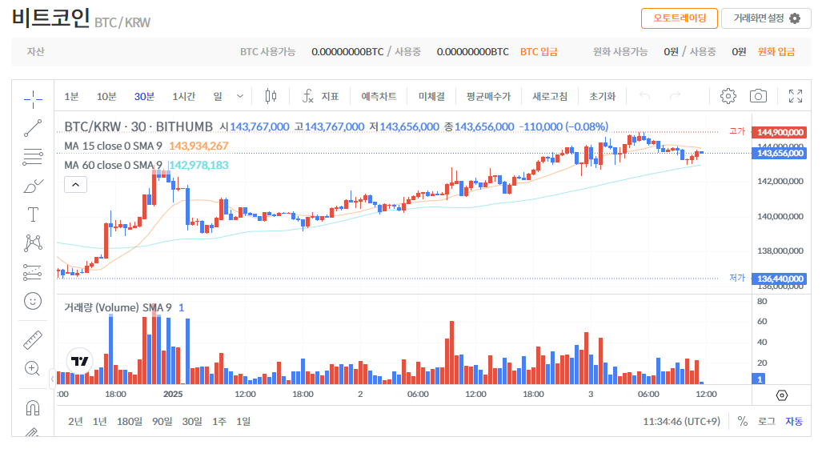822x449 pixels.
Task: Switch chart interval to 1시간
Action: (183, 96)
